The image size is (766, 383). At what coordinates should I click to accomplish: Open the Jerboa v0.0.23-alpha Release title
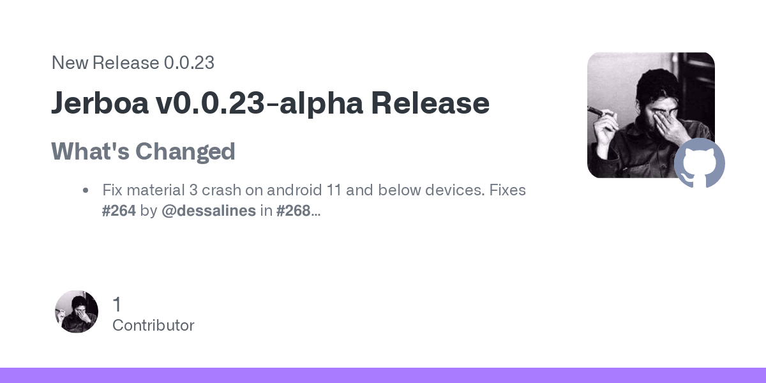coord(271,103)
